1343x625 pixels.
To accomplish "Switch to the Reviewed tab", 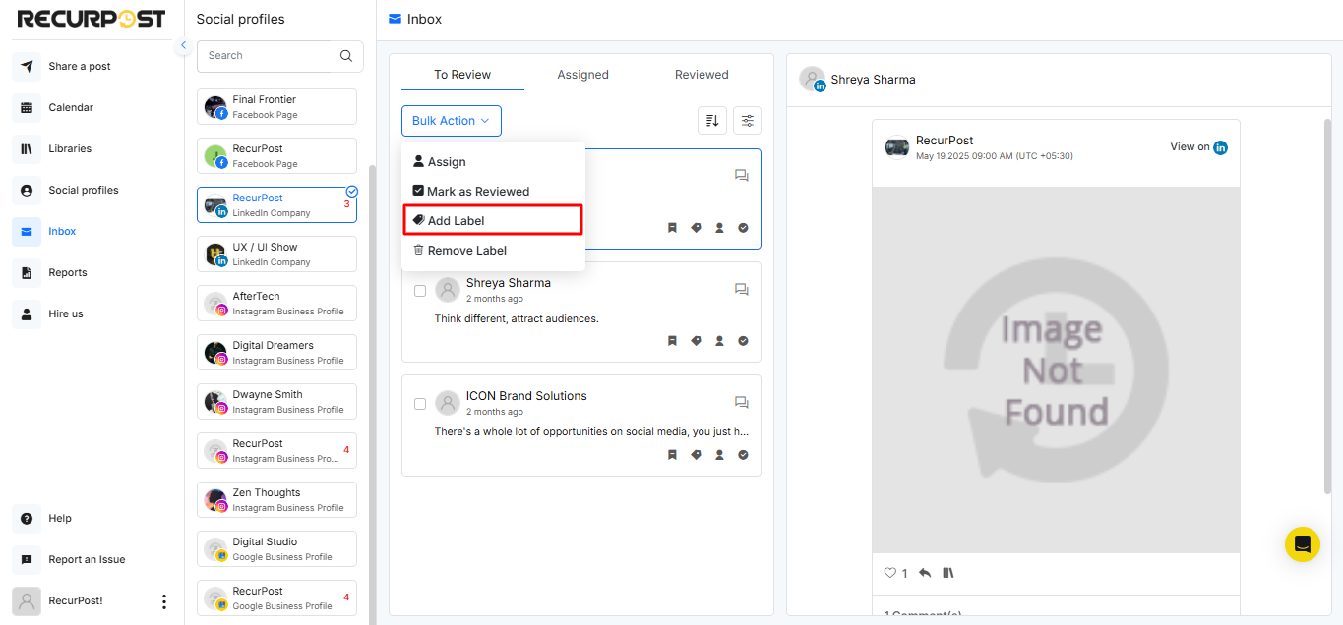I will coord(702,75).
